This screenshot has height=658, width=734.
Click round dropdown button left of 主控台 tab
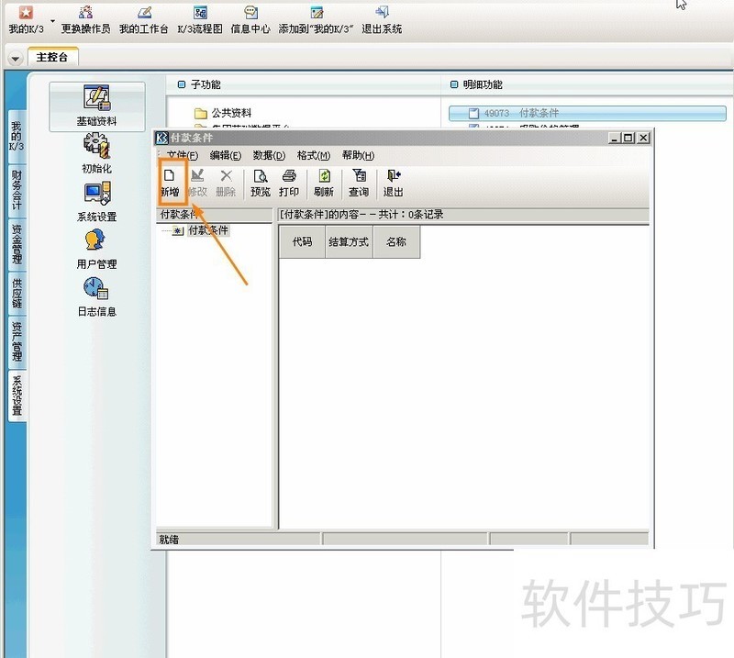click(x=16, y=58)
